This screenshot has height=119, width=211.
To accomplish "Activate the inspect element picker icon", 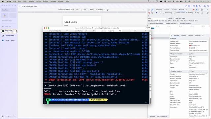I will pos(149,10).
